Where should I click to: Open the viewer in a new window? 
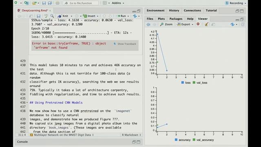[x=213, y=24]
